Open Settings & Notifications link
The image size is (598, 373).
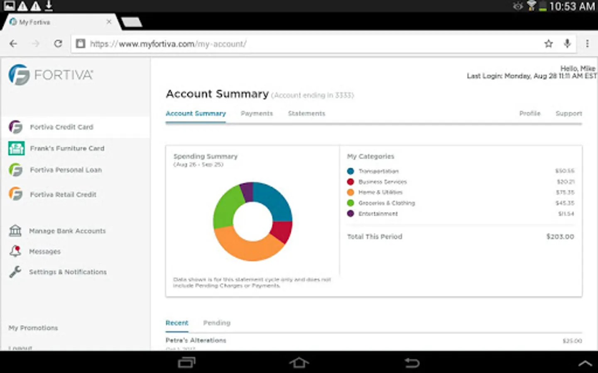coord(68,271)
